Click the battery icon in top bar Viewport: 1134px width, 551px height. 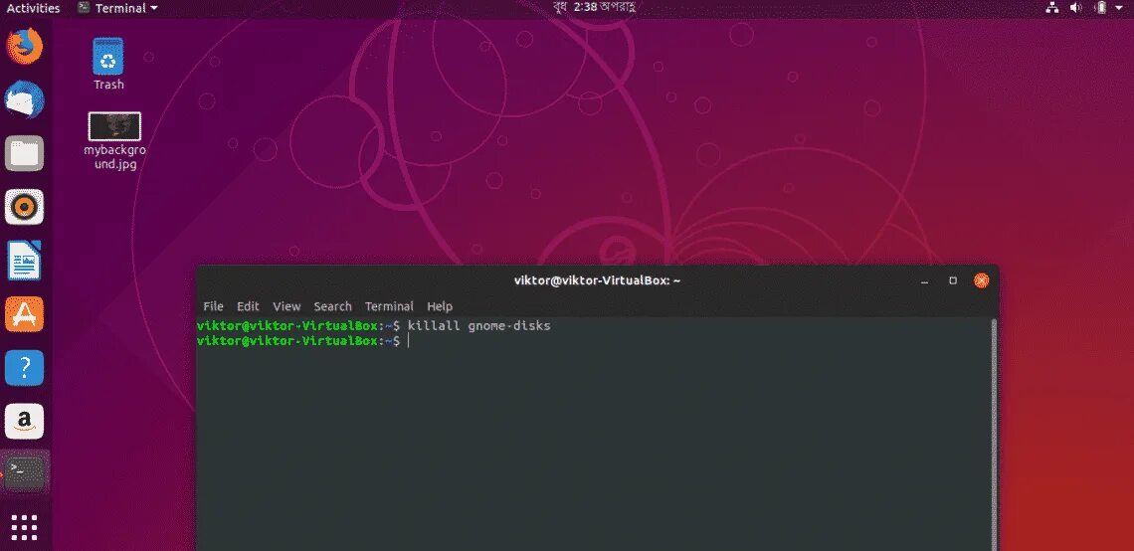point(1101,8)
